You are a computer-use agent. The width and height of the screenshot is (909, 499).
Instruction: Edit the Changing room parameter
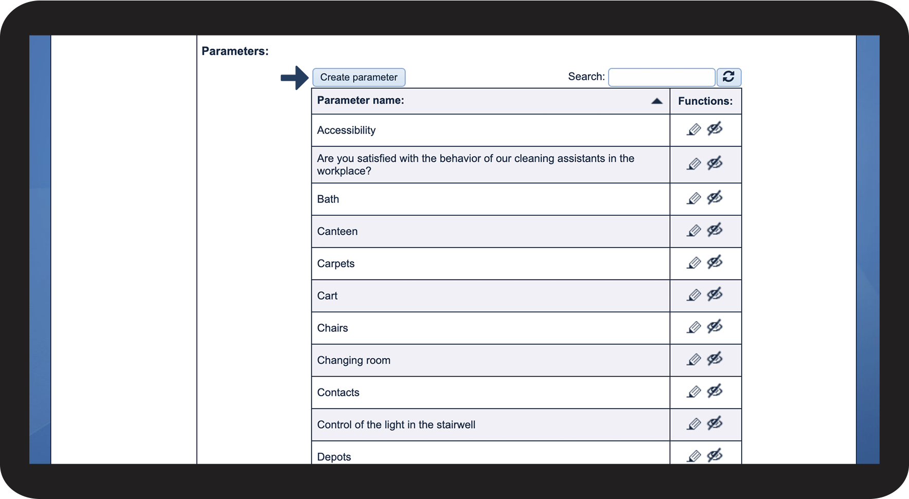tap(693, 360)
